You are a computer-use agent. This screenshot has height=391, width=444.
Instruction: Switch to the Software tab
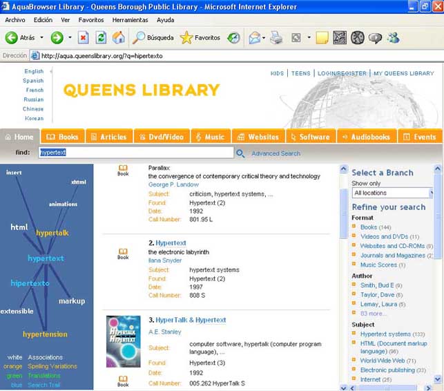pos(311,137)
